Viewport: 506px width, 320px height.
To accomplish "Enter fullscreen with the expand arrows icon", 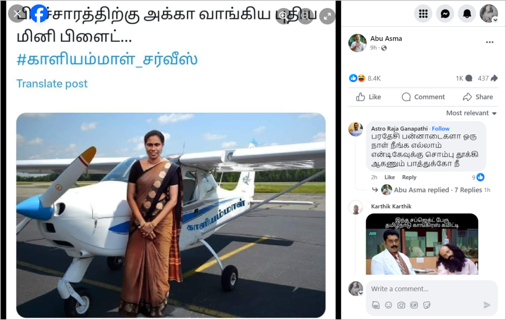I will click(327, 16).
